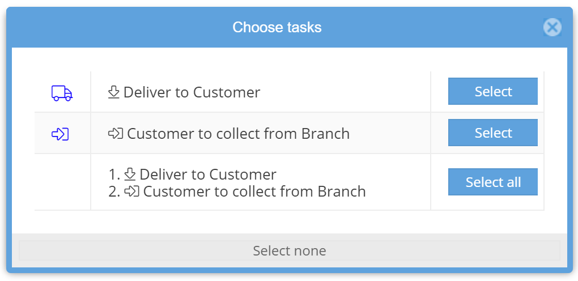Click blank header area left of the title

point(113,27)
